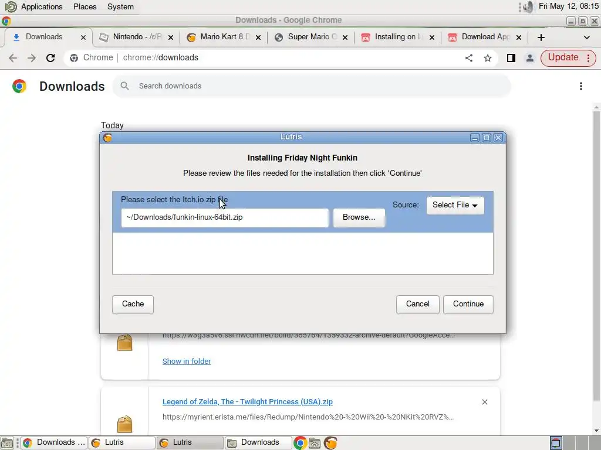This screenshot has height=450, width=601.
Task: Open Downloads page three-dot menu
Action: pyautogui.click(x=581, y=86)
